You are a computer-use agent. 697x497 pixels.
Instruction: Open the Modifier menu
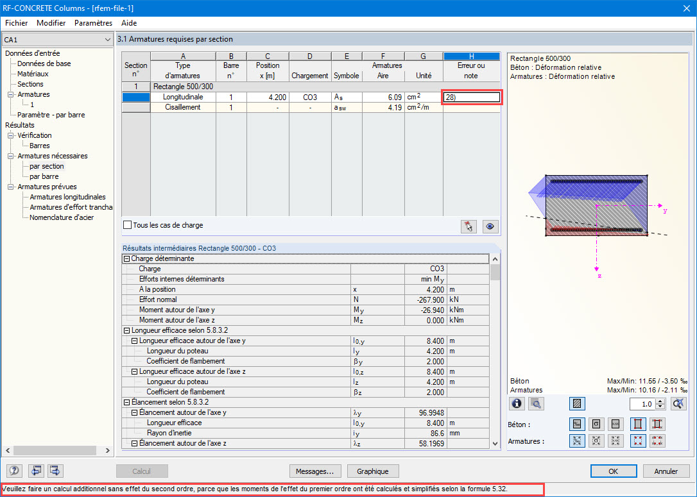51,22
